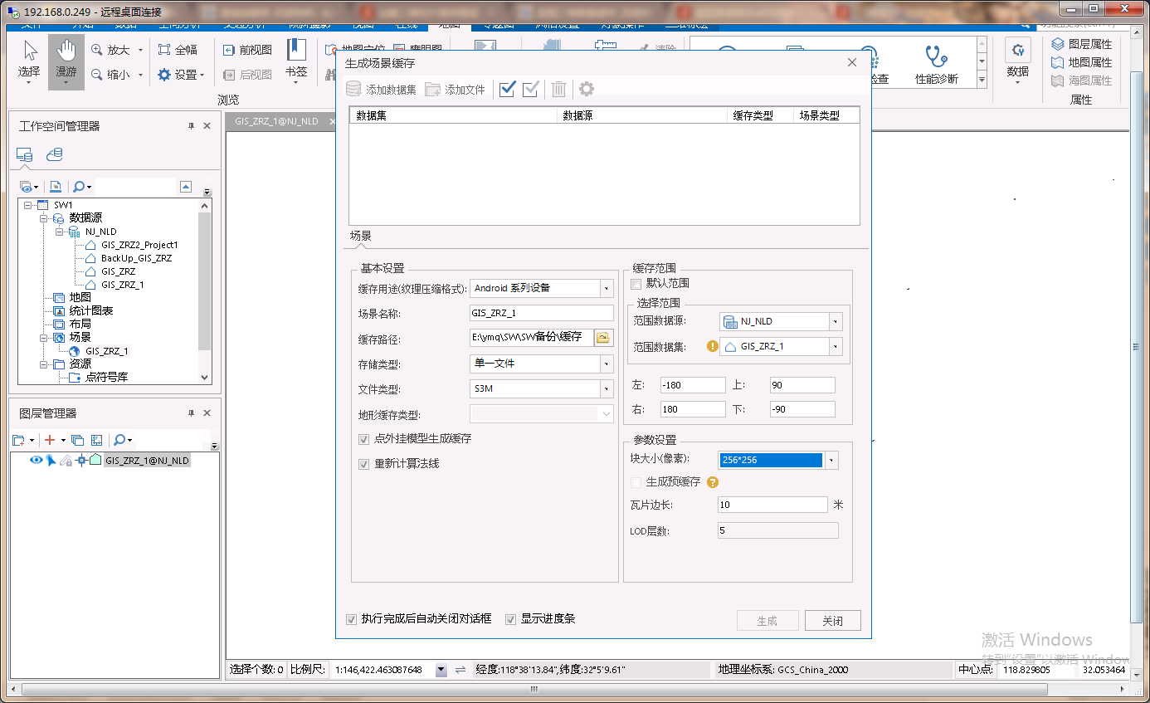This screenshot has height=703, width=1150.
Task: Select the GIS_ZRZ_1@NJ_NLD document tab
Action: click(x=276, y=121)
